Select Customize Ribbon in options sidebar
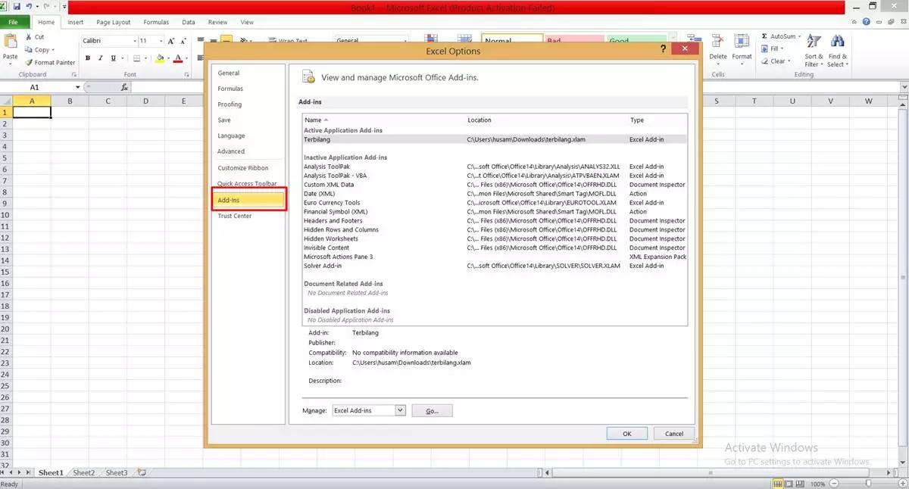This screenshot has height=489, width=909. (x=243, y=168)
